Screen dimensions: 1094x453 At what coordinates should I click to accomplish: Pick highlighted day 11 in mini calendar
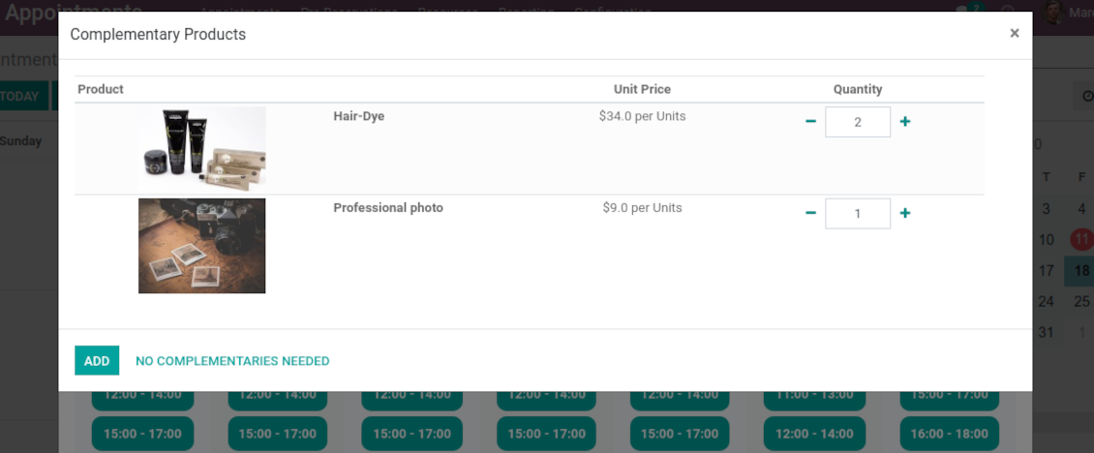pos(1081,239)
